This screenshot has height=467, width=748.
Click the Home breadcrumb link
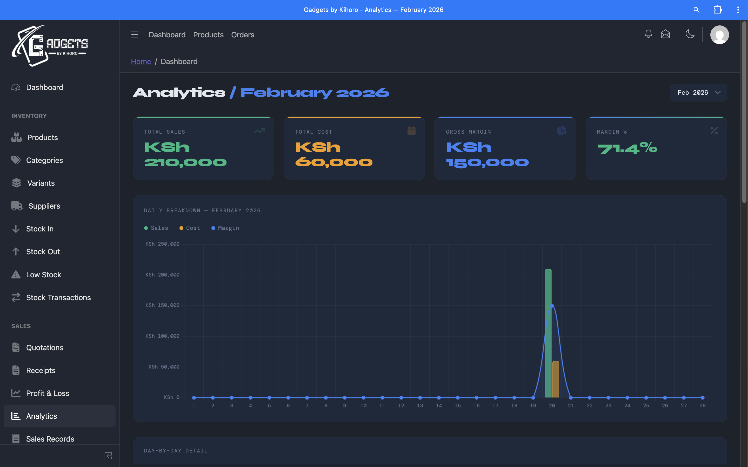coord(141,61)
